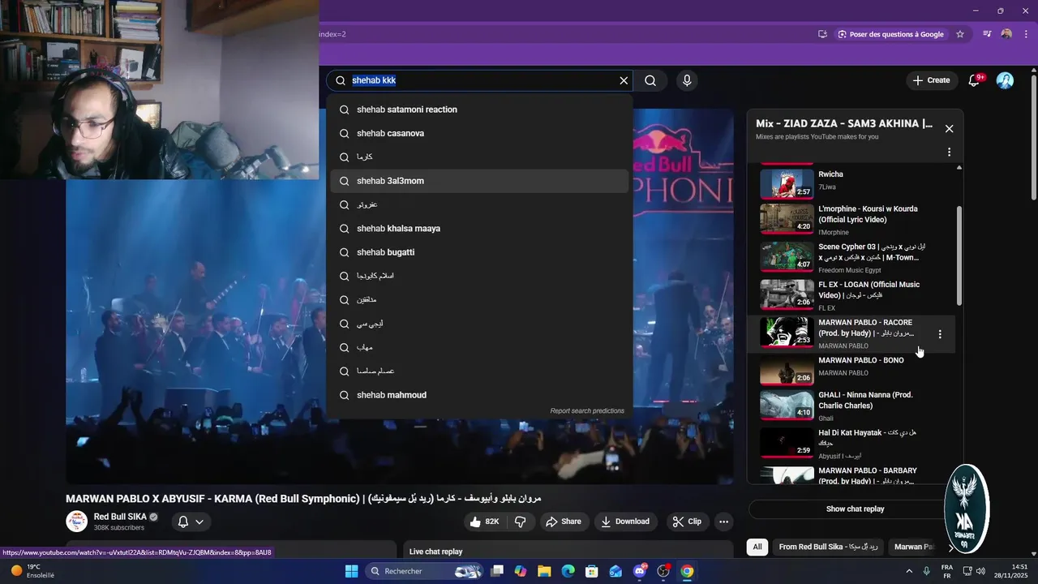
Task: Click the tray microphone icon
Action: click(x=926, y=571)
